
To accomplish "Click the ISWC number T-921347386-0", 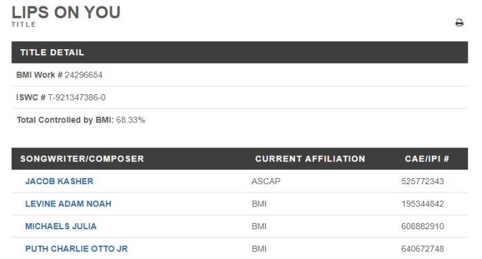I will pyautogui.click(x=77, y=98).
